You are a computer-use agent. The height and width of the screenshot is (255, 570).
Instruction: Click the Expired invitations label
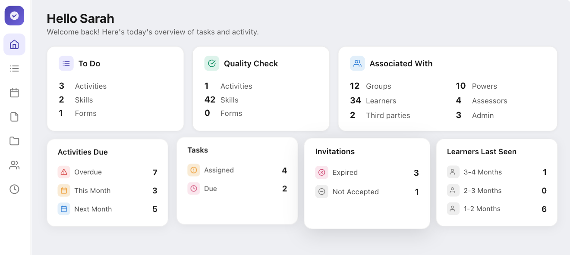tap(345, 172)
